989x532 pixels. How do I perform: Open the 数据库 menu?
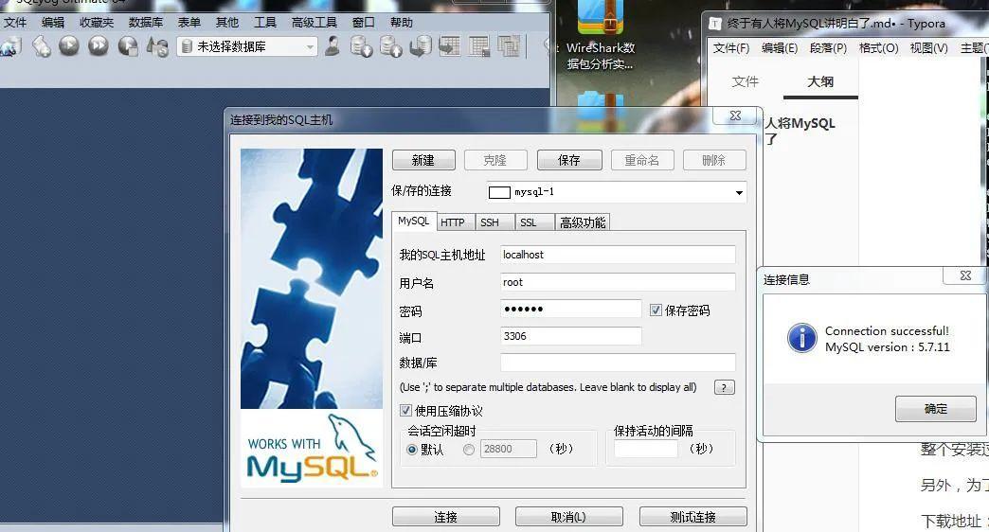[146, 22]
